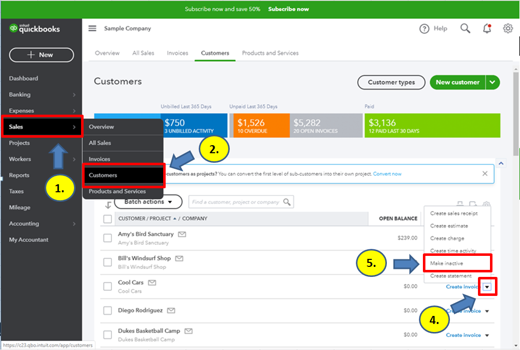The height and width of the screenshot is (350, 520).
Task: Open Dashboard from the sidebar
Action: pyautogui.click(x=24, y=79)
